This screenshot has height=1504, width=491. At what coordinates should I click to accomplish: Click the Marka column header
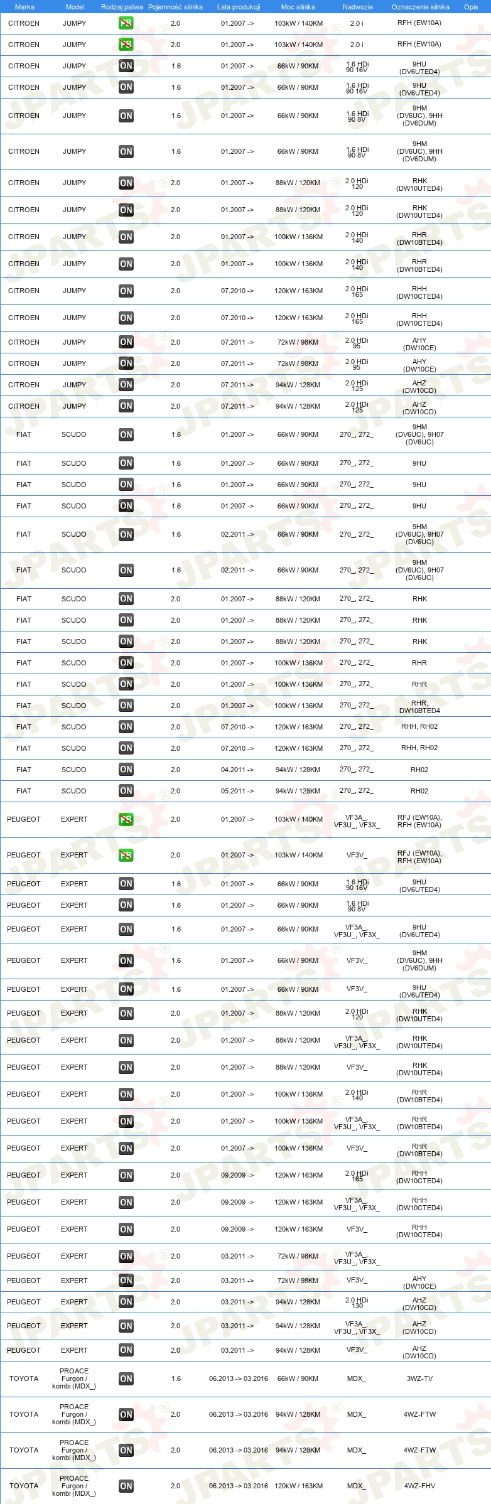coord(24,7)
